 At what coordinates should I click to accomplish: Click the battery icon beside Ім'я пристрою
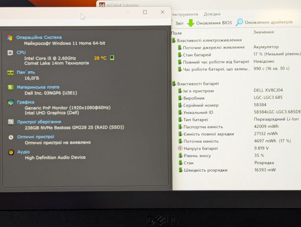pos(180,91)
